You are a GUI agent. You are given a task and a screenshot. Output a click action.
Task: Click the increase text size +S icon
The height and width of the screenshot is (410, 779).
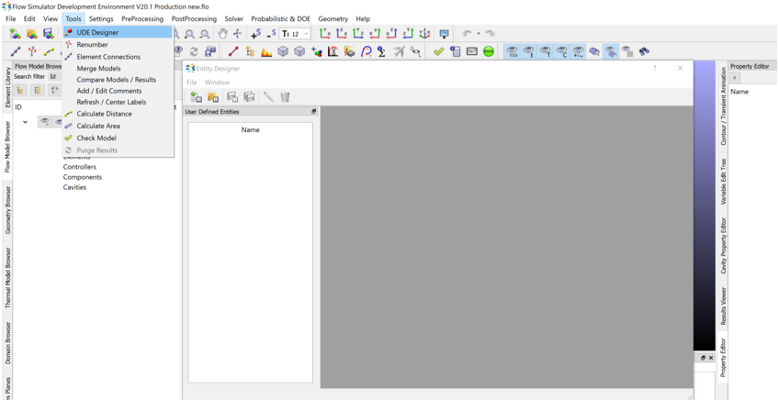coord(255,34)
